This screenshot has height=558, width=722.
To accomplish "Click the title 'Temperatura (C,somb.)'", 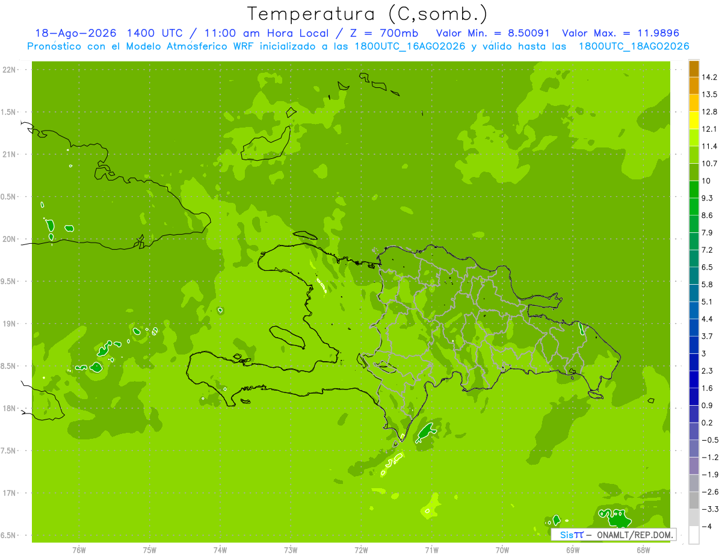I will tap(368, 14).
